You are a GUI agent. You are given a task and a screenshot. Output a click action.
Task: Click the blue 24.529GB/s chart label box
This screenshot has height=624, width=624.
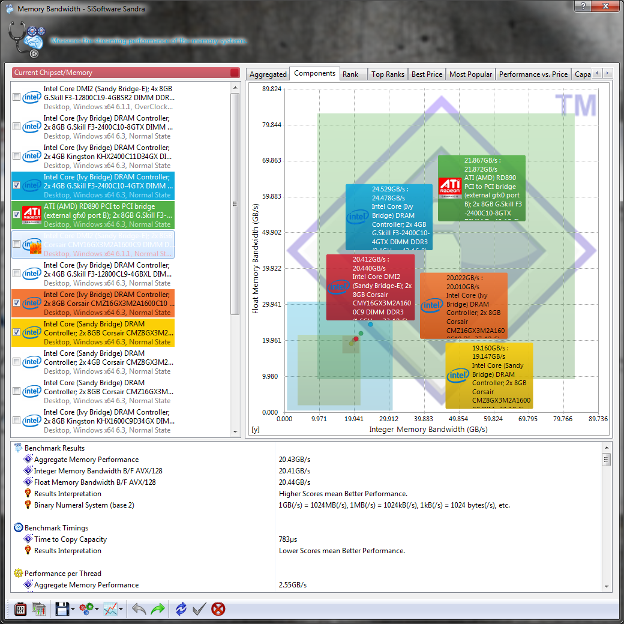click(389, 217)
